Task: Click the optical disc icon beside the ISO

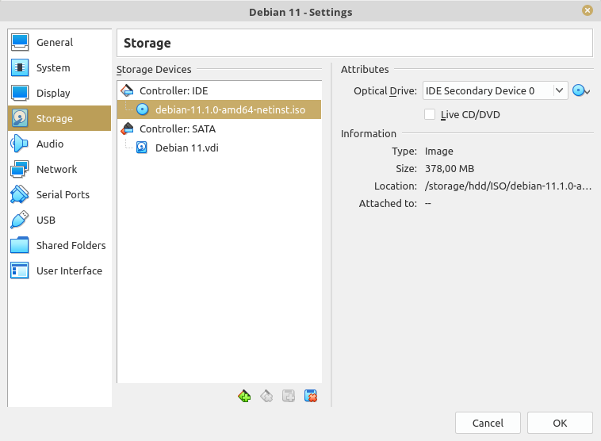Action: [142, 109]
